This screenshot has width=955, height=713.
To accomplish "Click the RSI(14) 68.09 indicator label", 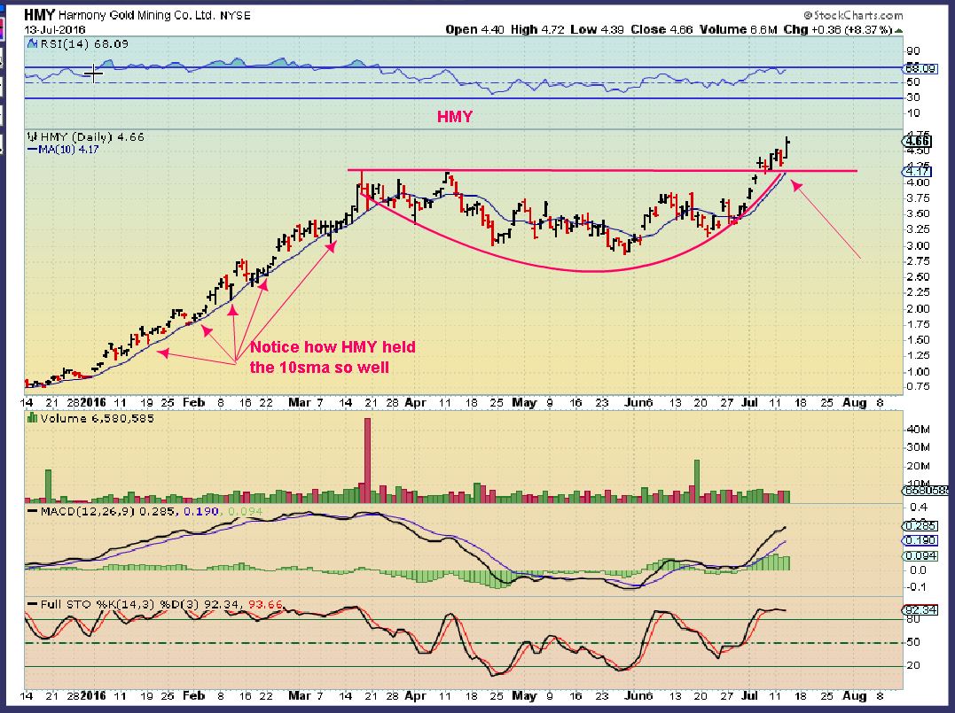I will coord(84,43).
